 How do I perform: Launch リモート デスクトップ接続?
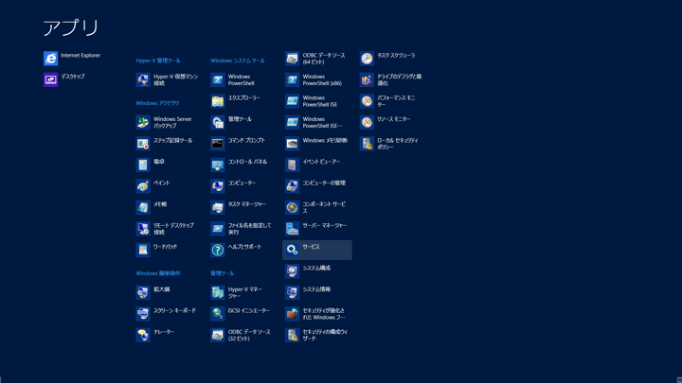[x=168, y=229]
